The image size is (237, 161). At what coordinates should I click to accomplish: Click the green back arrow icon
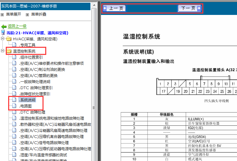click(x=4, y=27)
